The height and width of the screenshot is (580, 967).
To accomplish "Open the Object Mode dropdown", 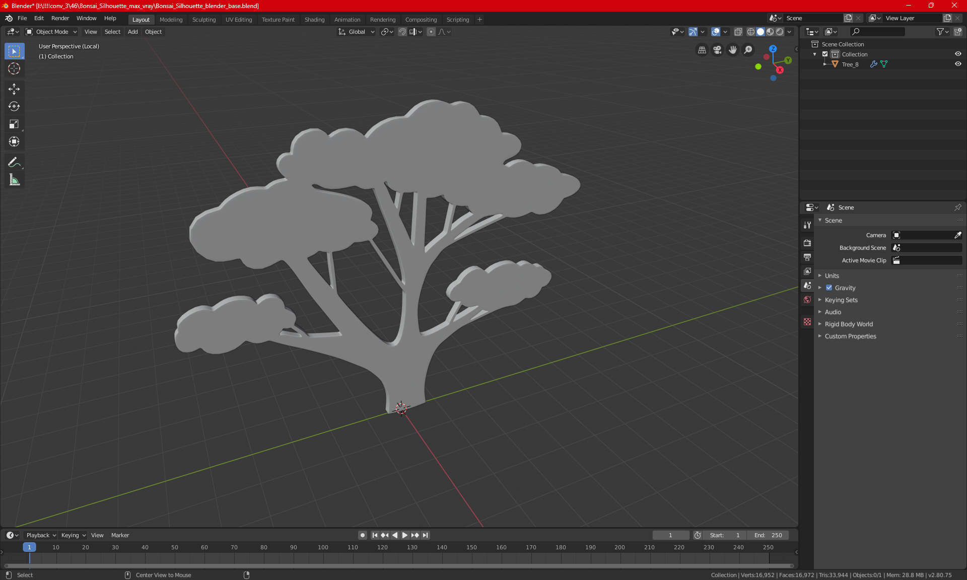I will 51,32.
